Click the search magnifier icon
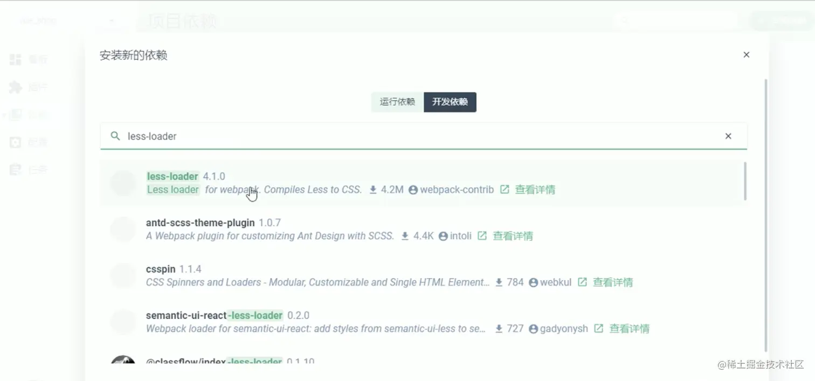The image size is (815, 381). tap(115, 136)
